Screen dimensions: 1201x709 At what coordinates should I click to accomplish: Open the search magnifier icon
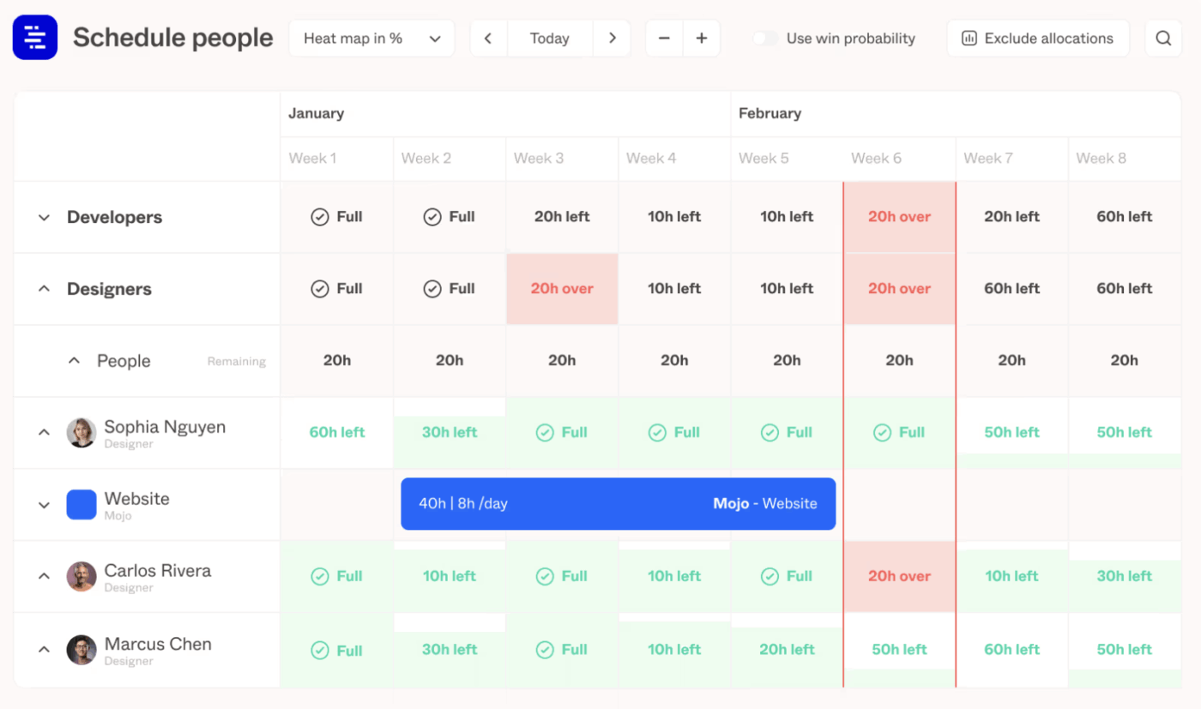click(x=1163, y=39)
